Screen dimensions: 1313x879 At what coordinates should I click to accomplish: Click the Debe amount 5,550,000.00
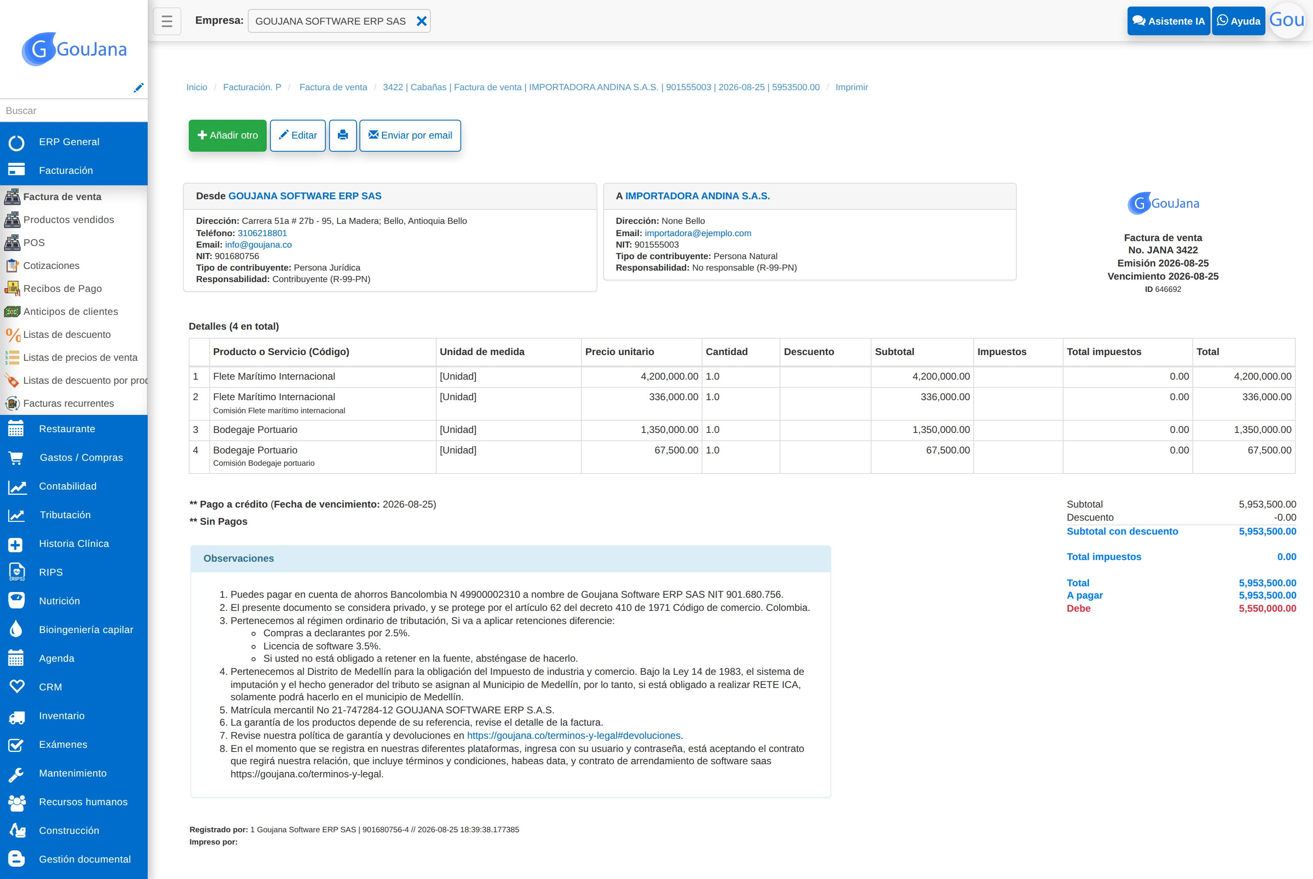1267,609
